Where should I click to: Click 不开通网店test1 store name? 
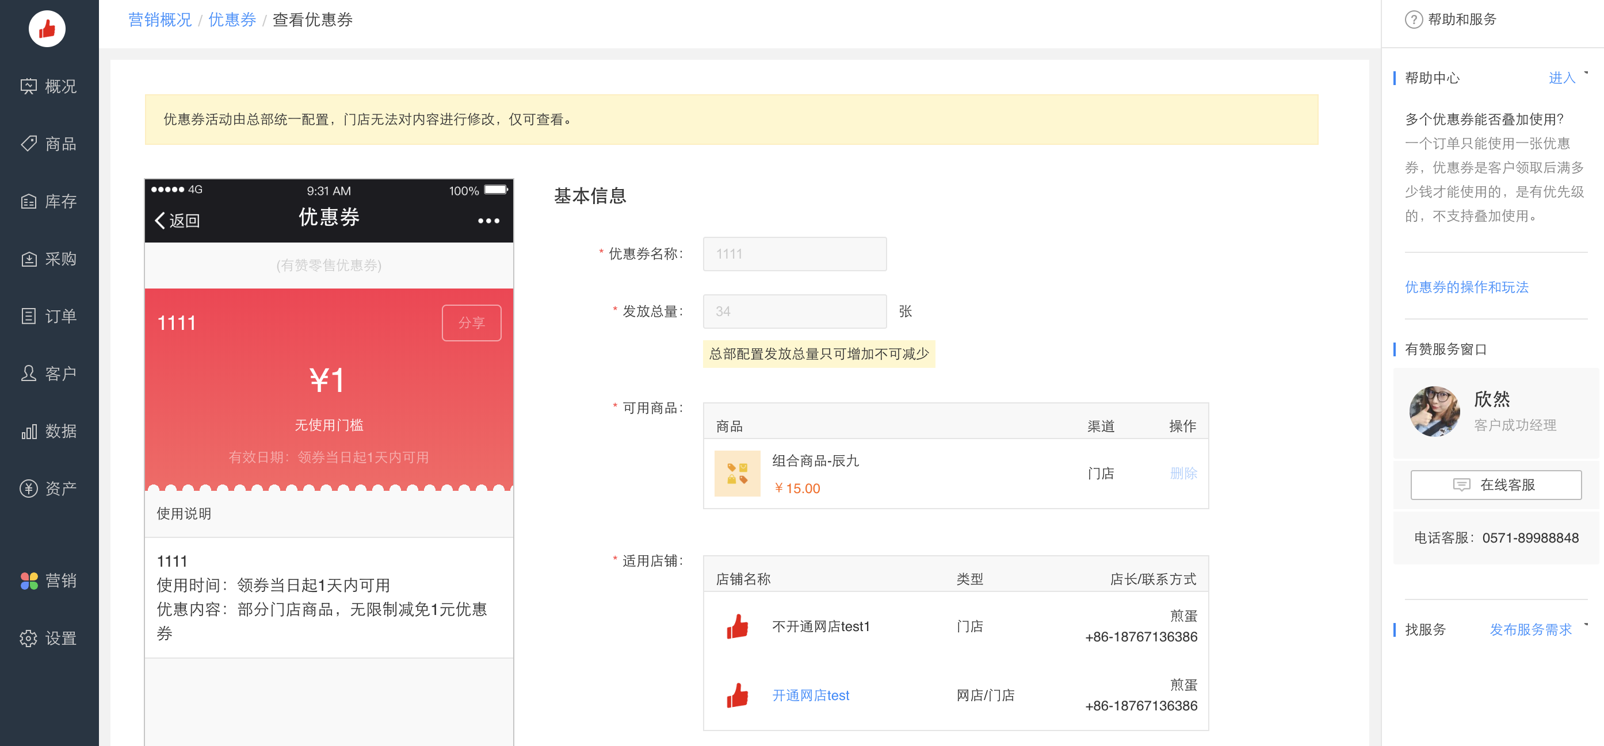[820, 626]
